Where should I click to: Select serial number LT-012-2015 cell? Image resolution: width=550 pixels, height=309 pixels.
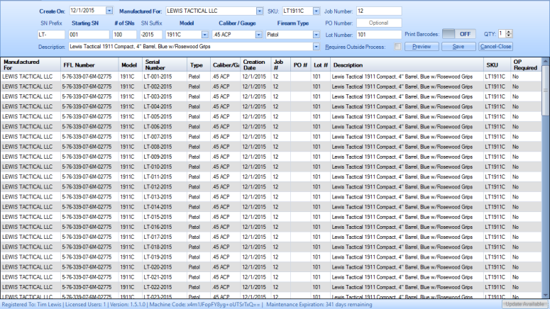coord(164,186)
